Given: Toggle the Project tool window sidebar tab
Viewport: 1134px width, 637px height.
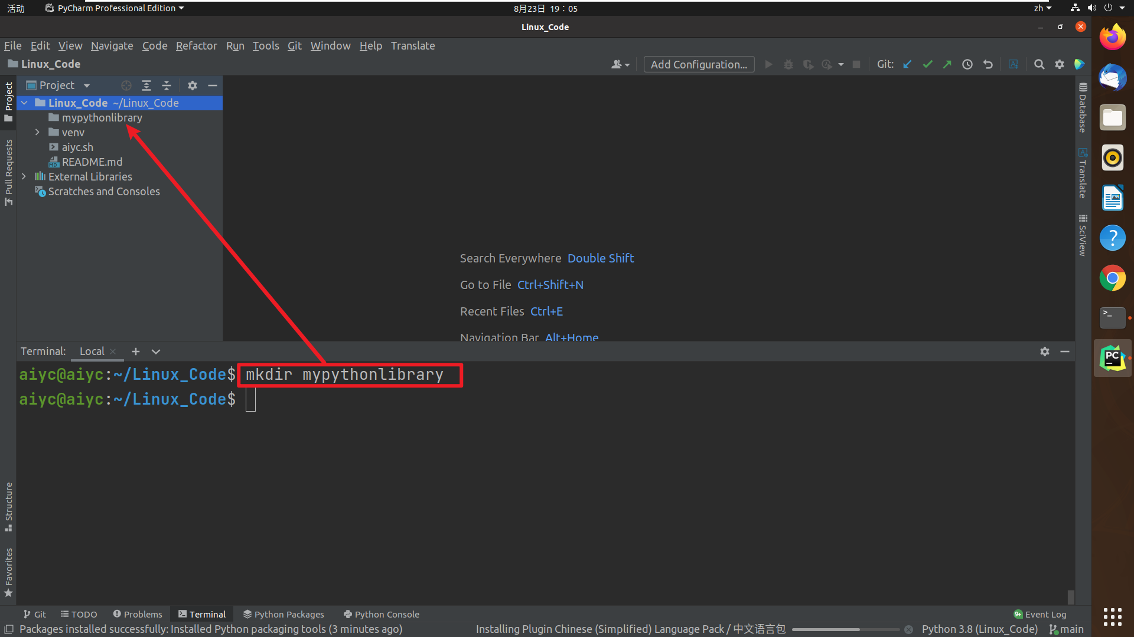Looking at the screenshot, I should coord(8,101).
